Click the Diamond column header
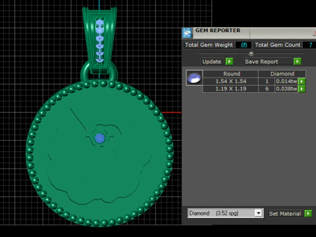The height and width of the screenshot is (237, 316). click(x=282, y=74)
